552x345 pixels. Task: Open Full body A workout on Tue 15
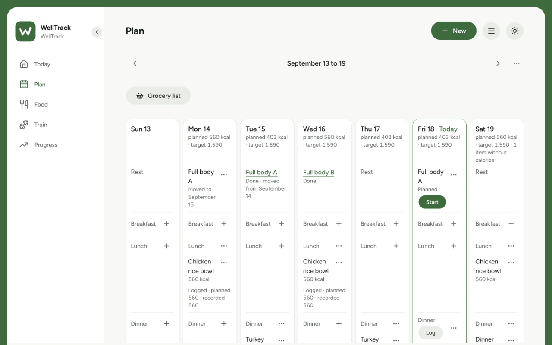[261, 172]
